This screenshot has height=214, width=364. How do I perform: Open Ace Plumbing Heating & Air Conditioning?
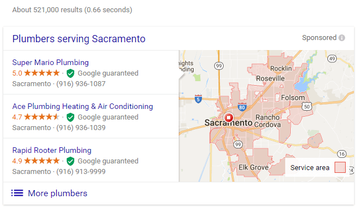pyautogui.click(x=83, y=106)
